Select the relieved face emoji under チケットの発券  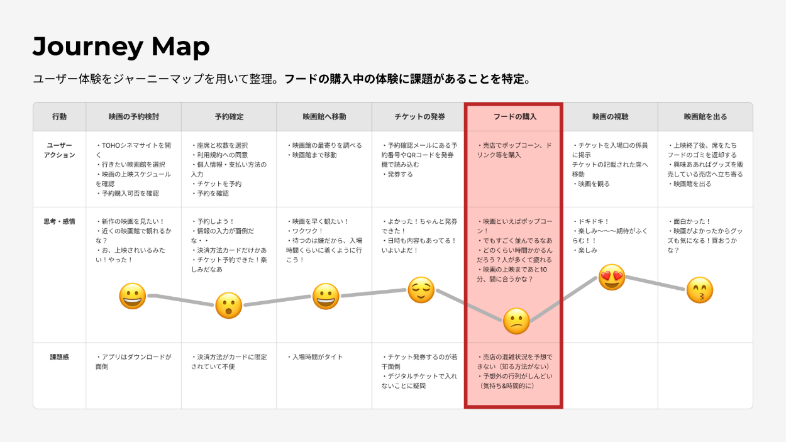point(421,290)
